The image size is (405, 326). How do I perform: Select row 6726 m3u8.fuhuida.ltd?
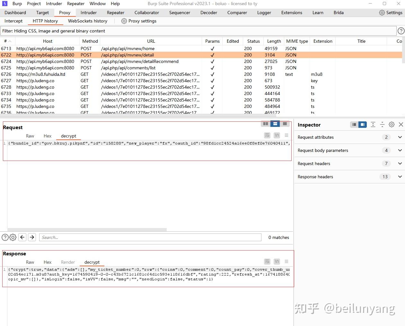[201, 74]
